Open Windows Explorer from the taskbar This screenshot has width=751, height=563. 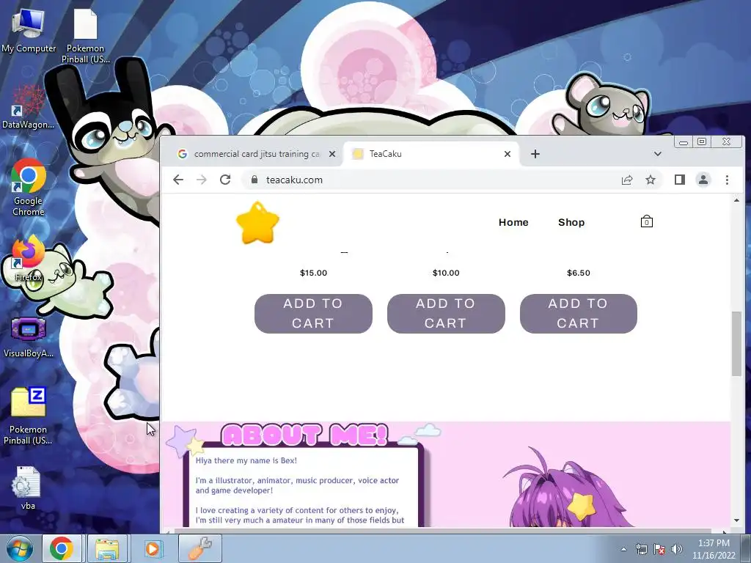click(x=107, y=548)
